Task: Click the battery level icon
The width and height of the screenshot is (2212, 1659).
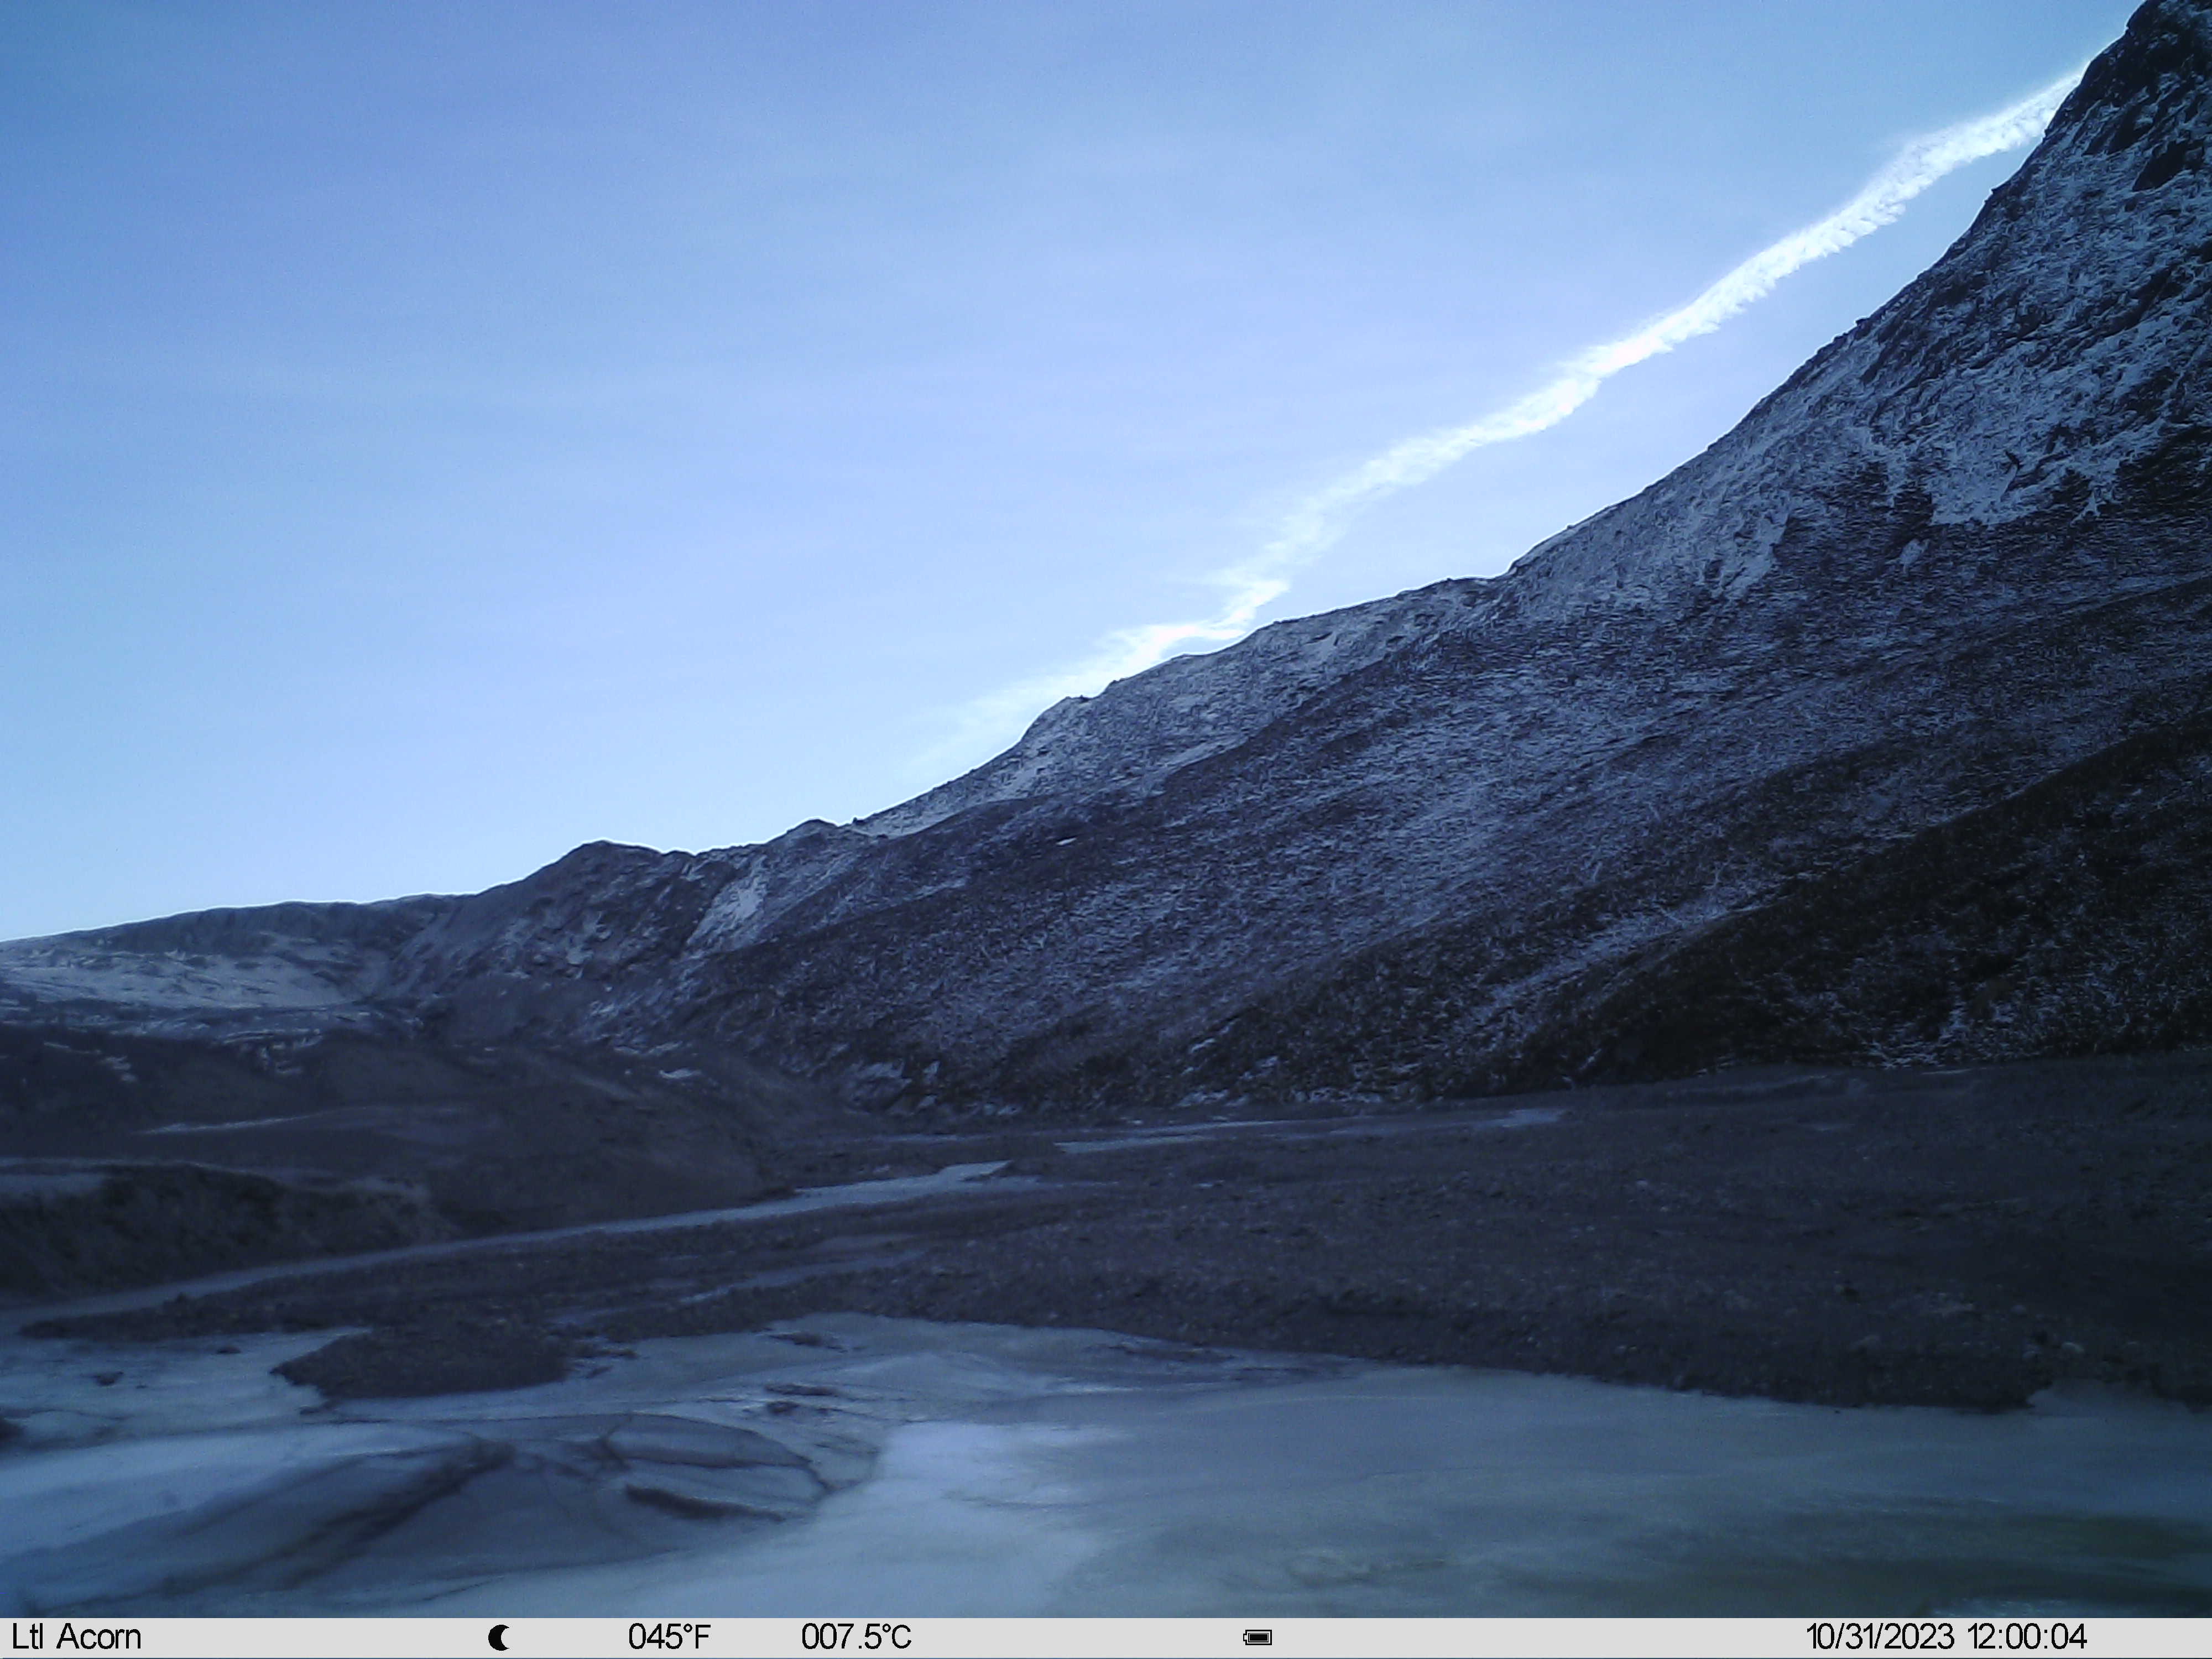Action: point(1257,1637)
